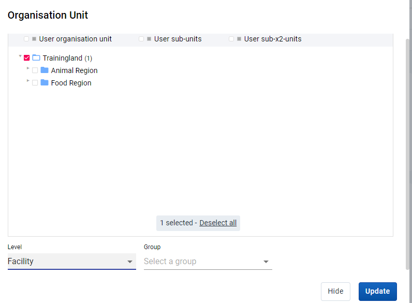
Task: Open the Select a group dropdown
Action: 208,262
